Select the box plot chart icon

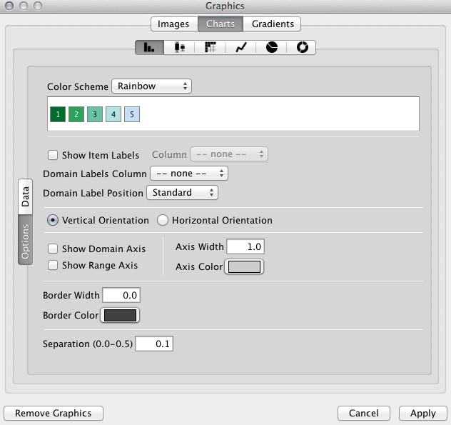click(x=181, y=48)
